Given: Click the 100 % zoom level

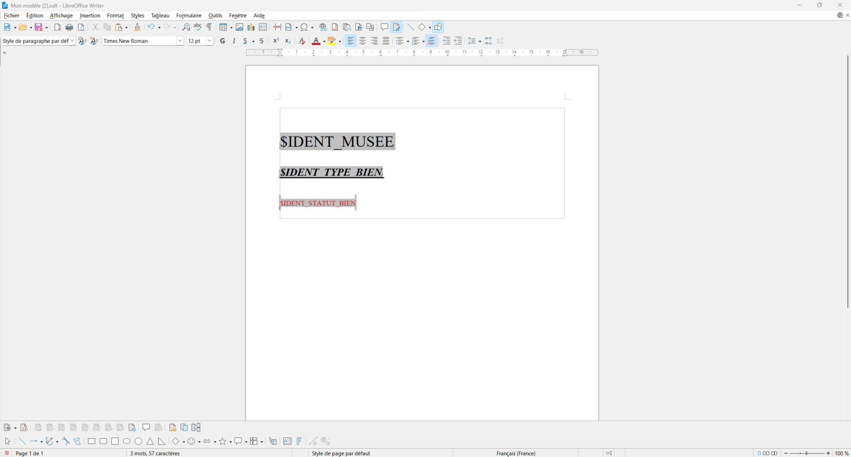Looking at the screenshot, I should click(841, 453).
